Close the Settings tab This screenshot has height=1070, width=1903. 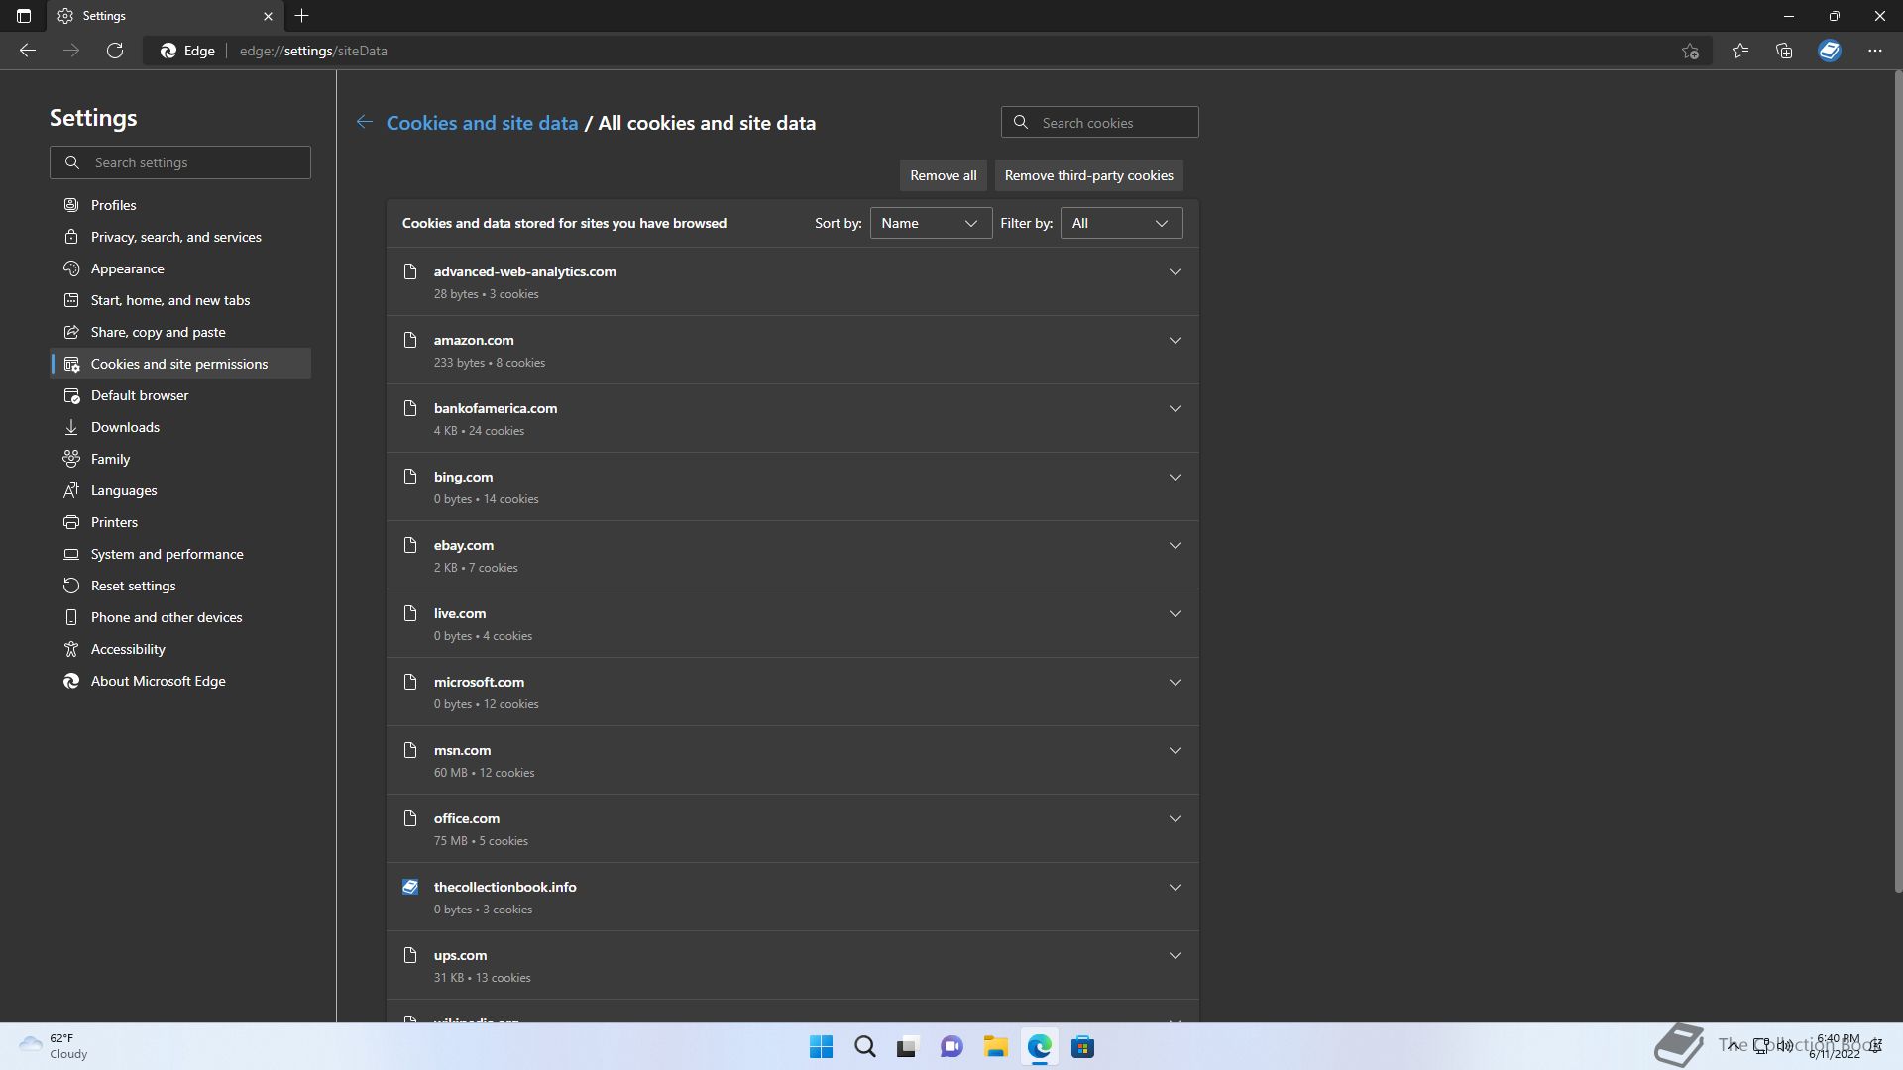pos(268,16)
